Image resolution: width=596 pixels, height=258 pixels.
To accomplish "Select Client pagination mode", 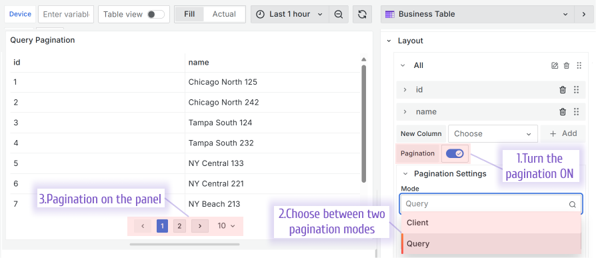I will pyautogui.click(x=491, y=223).
